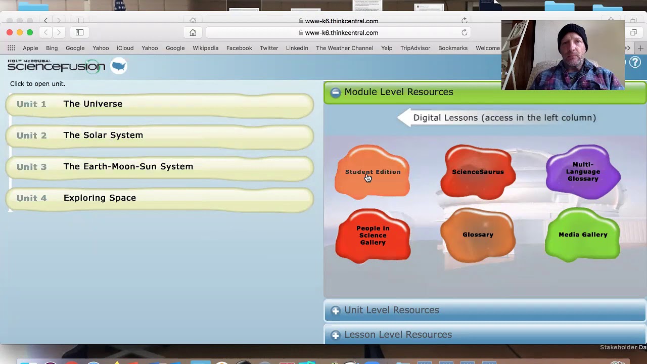The image size is (647, 364).
Task: Open the Apple bookmark
Action: [x=30, y=48]
